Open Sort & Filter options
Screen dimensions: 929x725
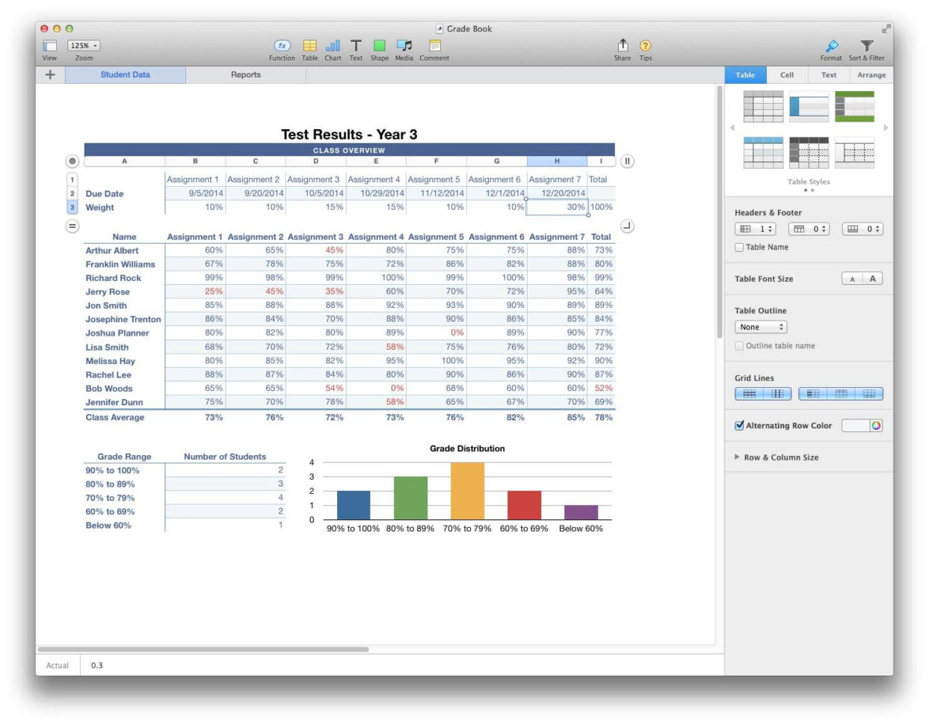(865, 45)
